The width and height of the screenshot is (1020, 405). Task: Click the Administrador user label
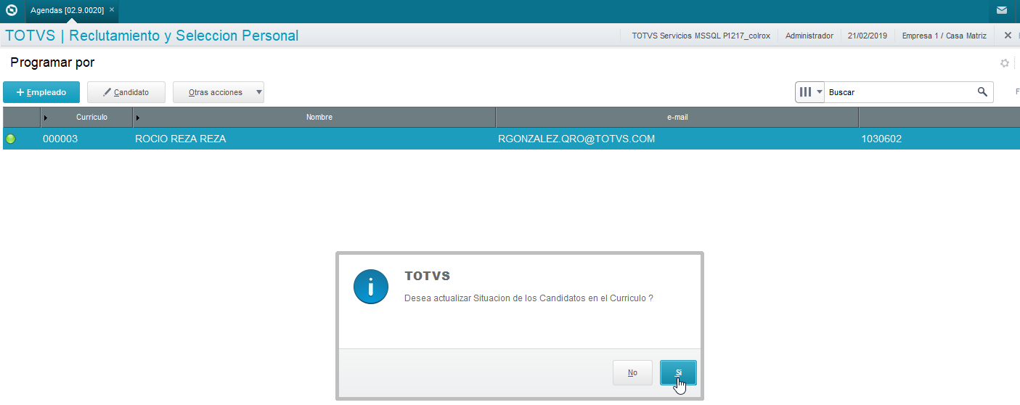[809, 35]
